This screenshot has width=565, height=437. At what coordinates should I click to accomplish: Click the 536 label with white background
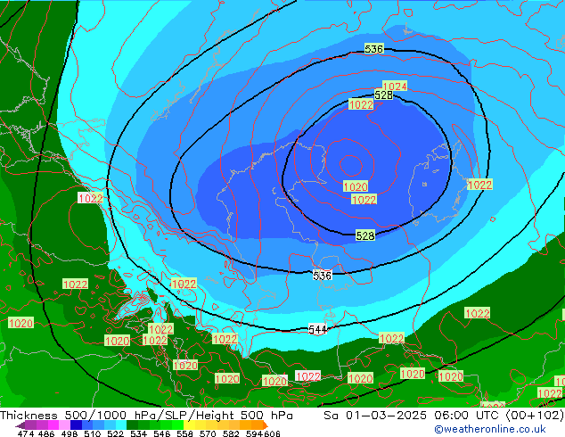pyautogui.click(x=322, y=276)
